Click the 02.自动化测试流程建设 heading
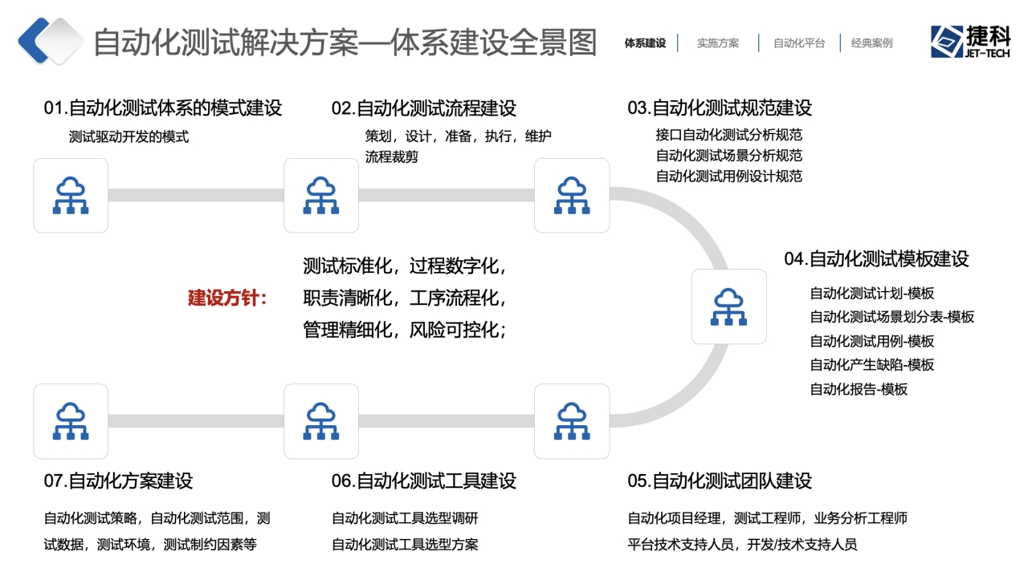The width and height of the screenshot is (1028, 572). tap(424, 108)
